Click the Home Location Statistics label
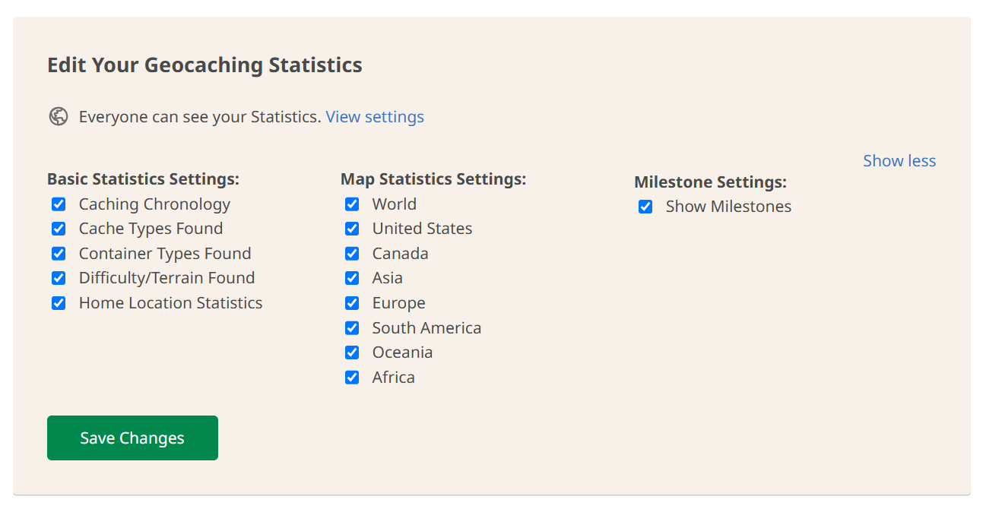Viewport: 986px width, 512px height. click(x=171, y=303)
